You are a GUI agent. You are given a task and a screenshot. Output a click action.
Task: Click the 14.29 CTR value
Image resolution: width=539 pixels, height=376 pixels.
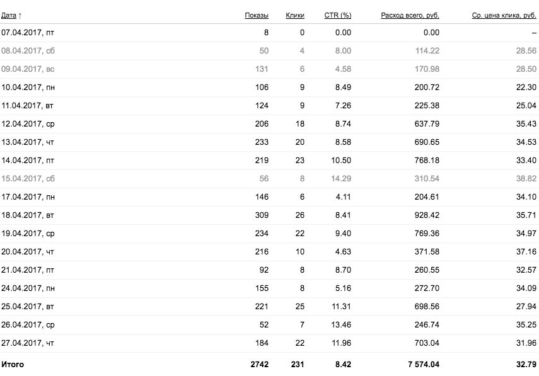pos(341,179)
